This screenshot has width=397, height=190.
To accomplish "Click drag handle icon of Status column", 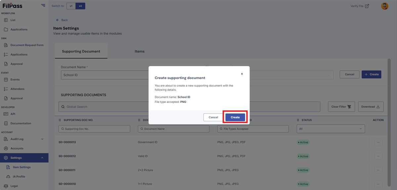I will coord(298,120).
